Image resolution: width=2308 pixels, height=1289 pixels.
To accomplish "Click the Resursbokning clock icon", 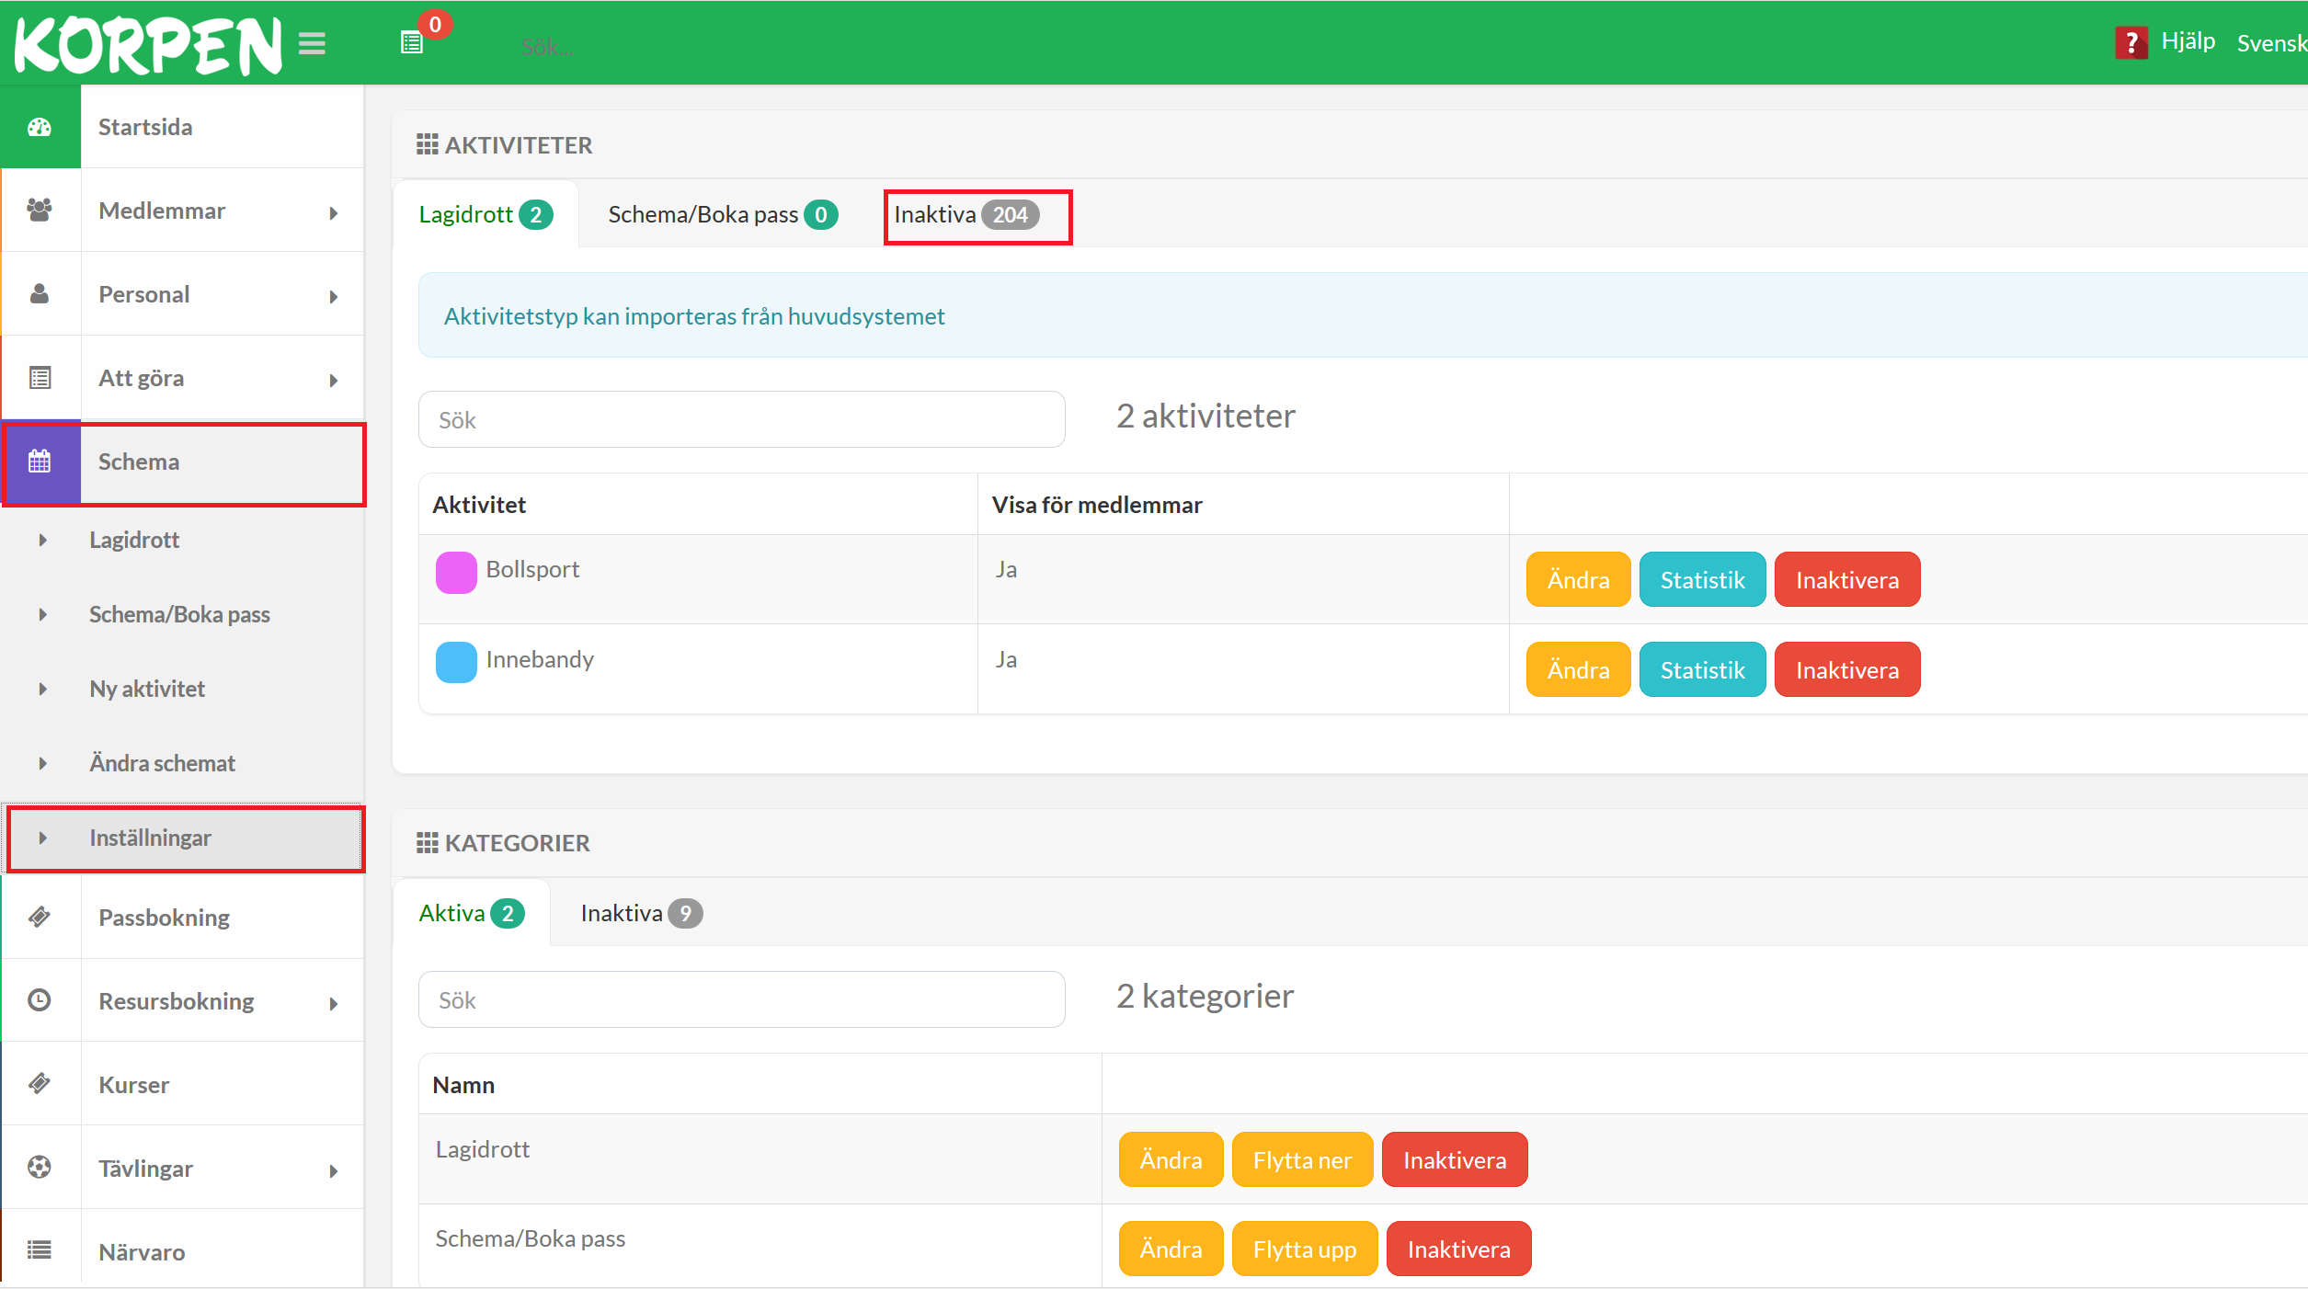I will click(40, 1000).
